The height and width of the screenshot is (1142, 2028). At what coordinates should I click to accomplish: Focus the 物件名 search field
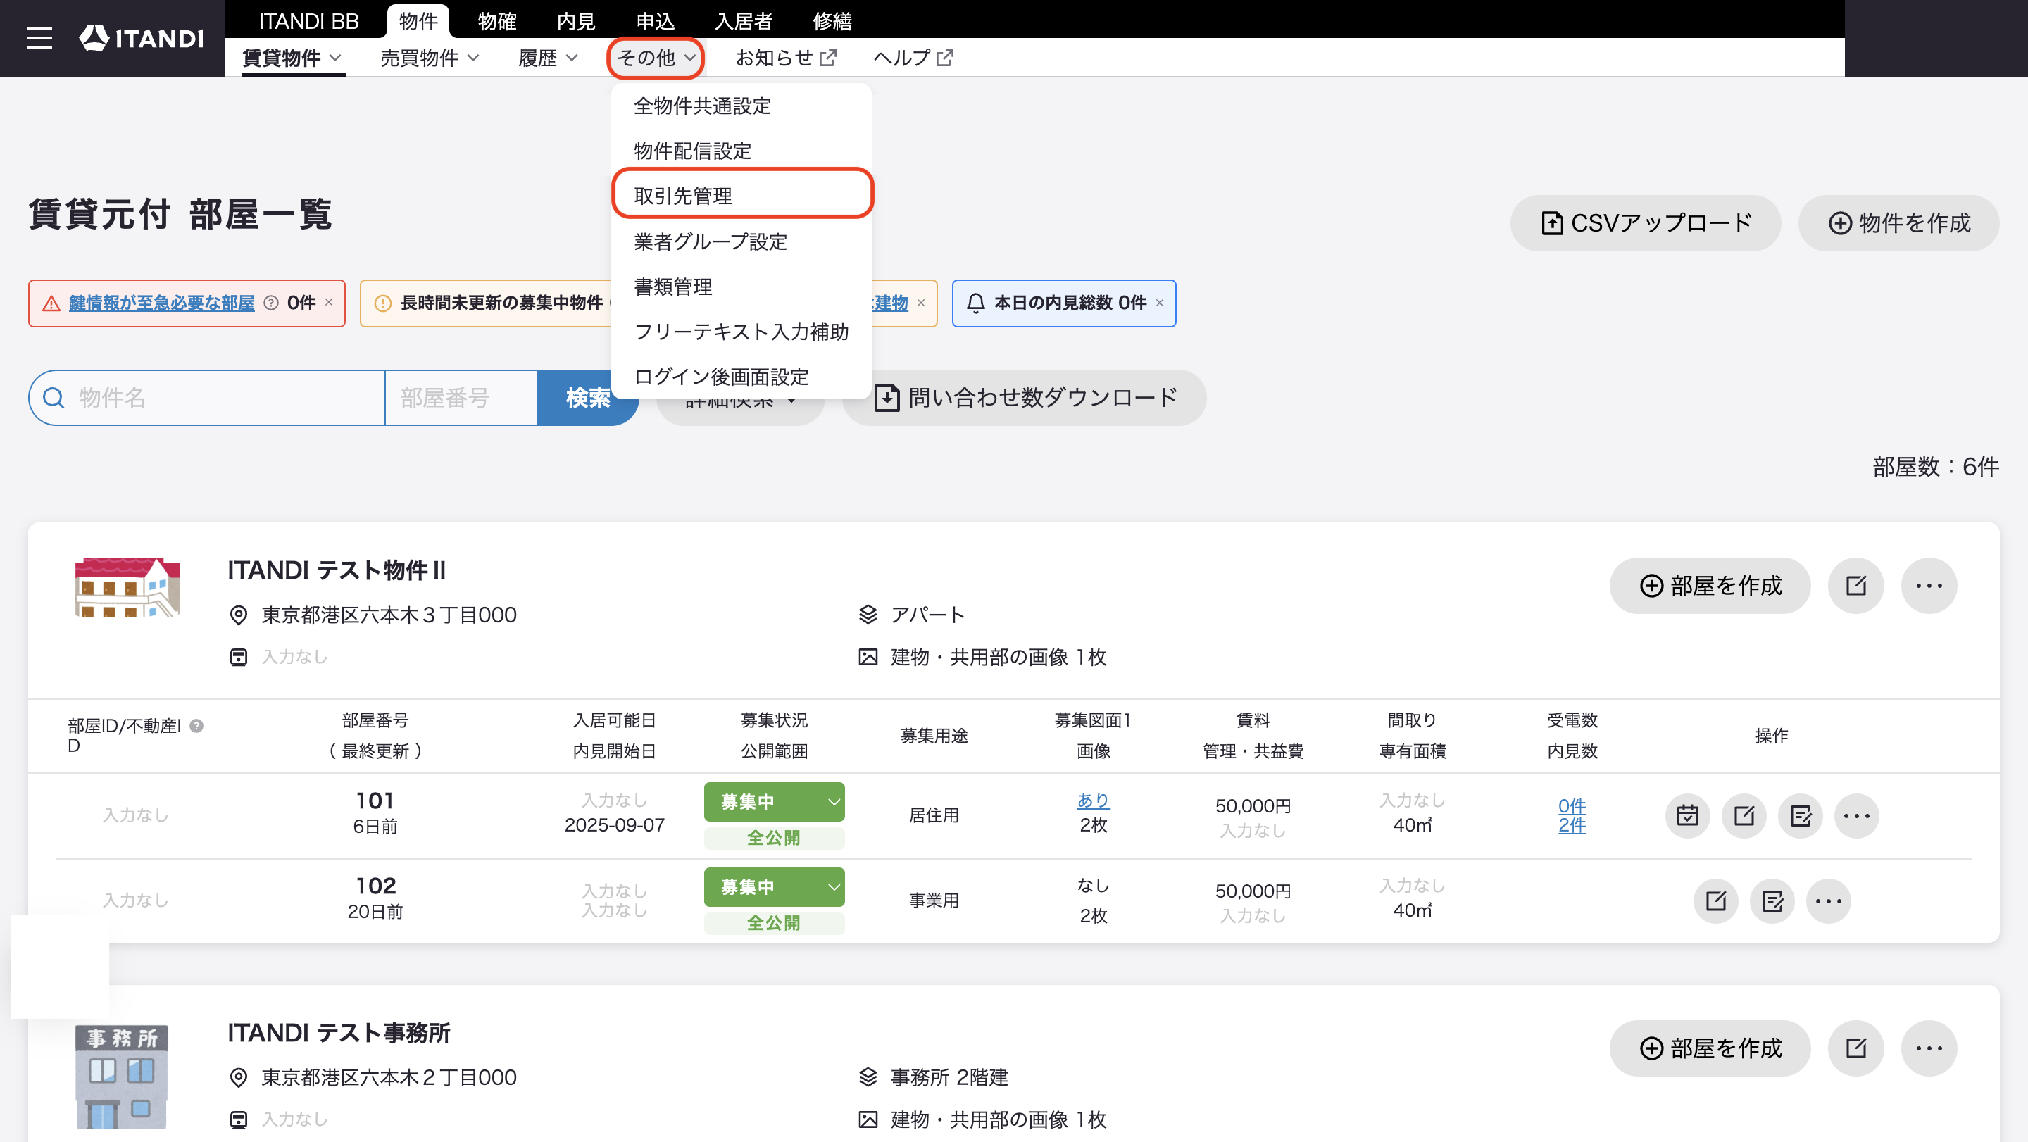(207, 398)
